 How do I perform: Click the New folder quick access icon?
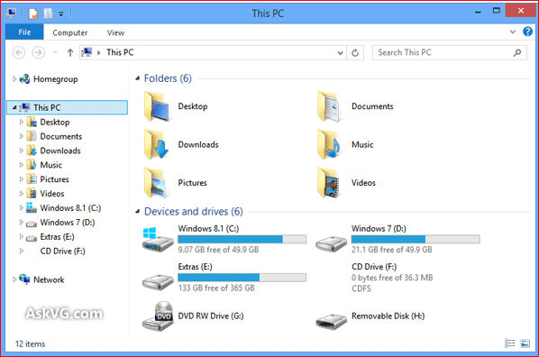(48, 14)
